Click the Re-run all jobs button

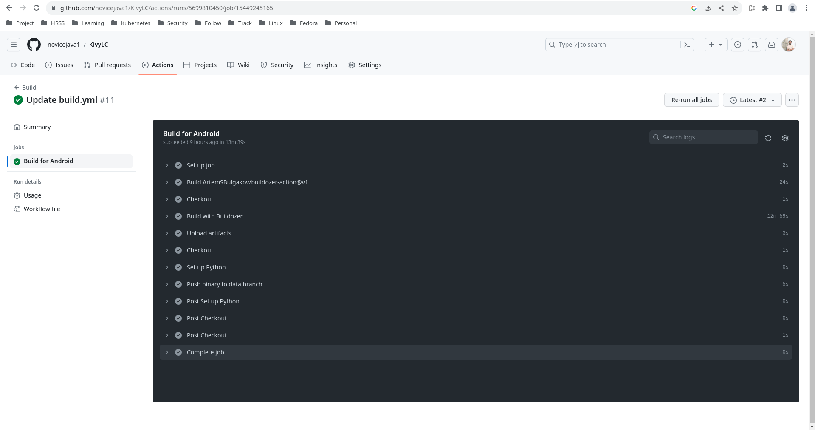point(691,100)
